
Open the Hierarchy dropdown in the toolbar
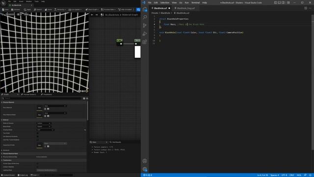tap(60, 9)
